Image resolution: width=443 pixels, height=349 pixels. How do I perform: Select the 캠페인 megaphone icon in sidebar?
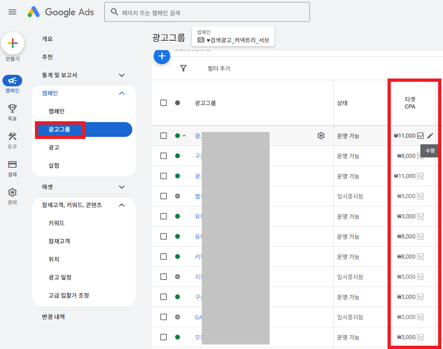click(12, 81)
